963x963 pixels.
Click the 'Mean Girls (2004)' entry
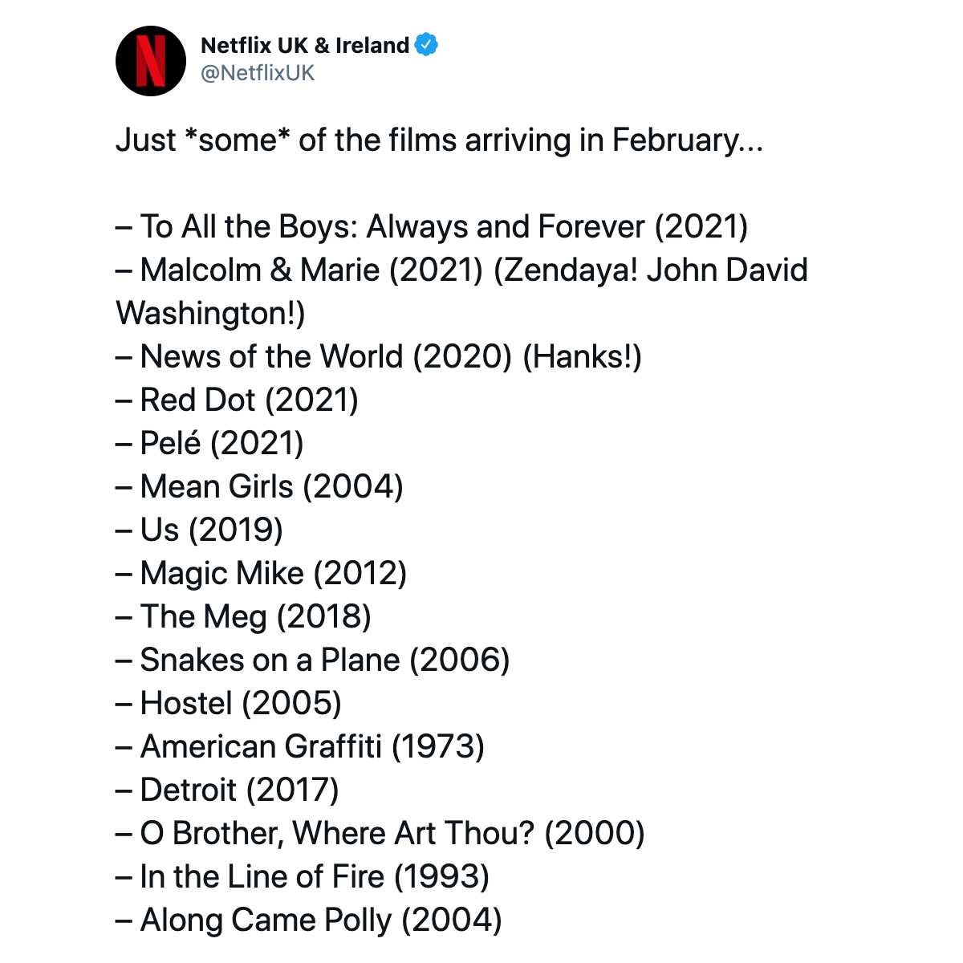point(259,487)
